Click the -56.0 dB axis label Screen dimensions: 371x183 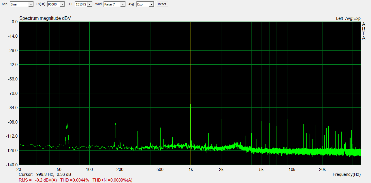pos(12,79)
